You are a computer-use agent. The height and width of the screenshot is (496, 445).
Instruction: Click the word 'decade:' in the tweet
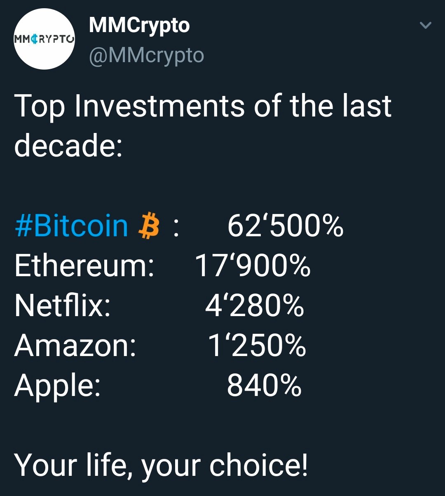tap(68, 146)
